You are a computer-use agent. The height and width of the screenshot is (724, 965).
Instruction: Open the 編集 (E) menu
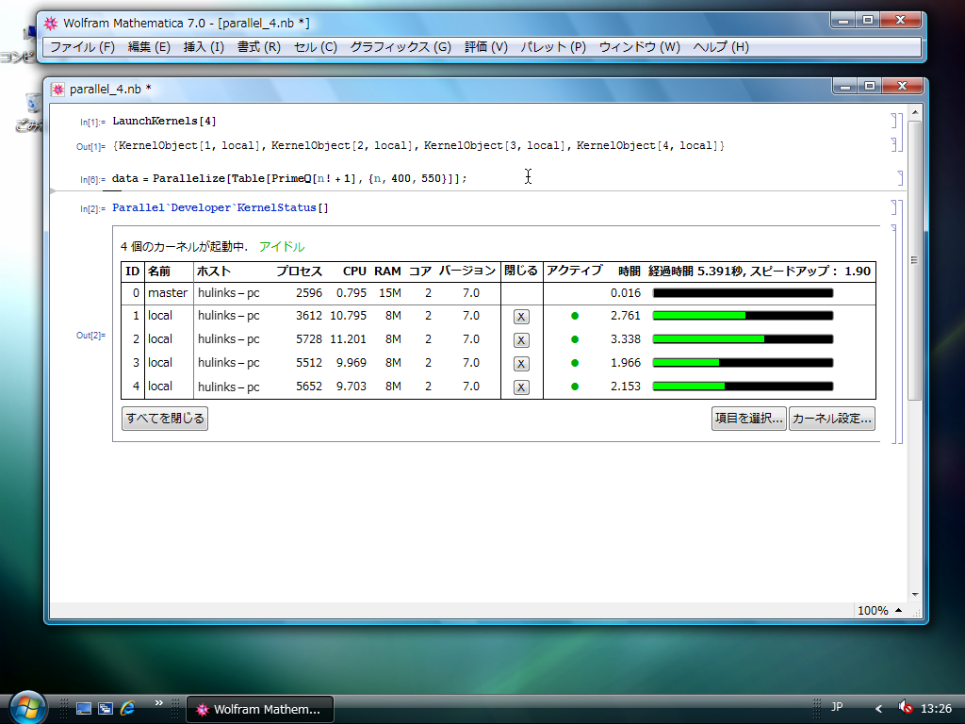tap(149, 47)
